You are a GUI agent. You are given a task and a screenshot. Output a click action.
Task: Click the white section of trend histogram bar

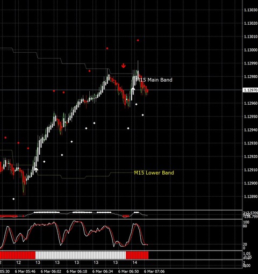tap(81, 255)
